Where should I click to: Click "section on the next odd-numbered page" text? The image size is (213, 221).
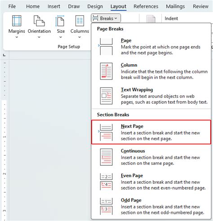click(x=163, y=212)
